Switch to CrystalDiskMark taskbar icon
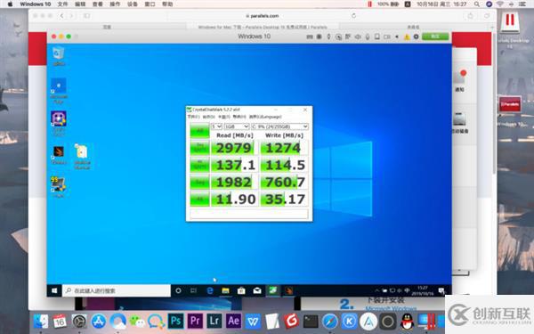The width and height of the screenshot is (534, 334). point(273,290)
